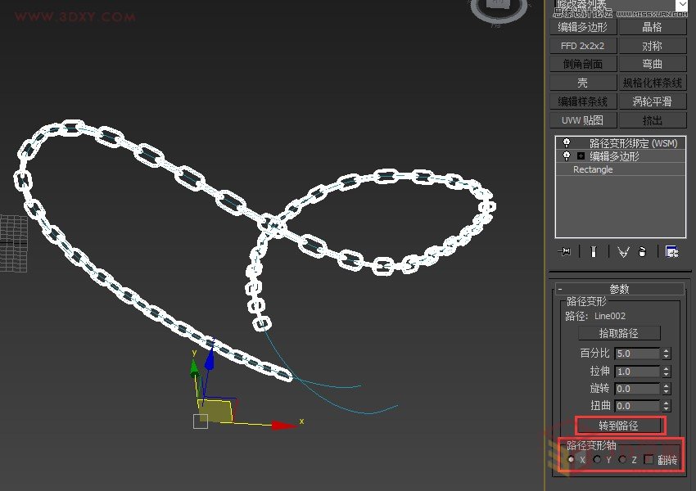Click the 拾取路径 button
The height and width of the screenshot is (491, 696).
(x=619, y=333)
